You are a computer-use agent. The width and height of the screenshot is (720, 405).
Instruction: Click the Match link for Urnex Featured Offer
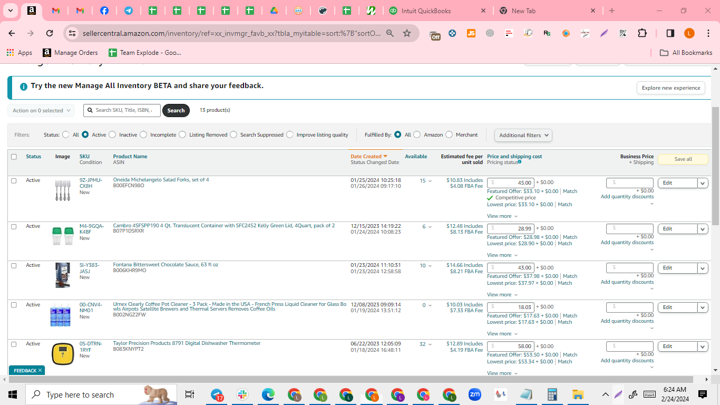pos(570,316)
